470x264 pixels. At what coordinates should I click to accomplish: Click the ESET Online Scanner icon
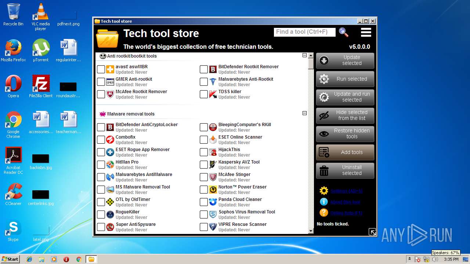click(213, 140)
